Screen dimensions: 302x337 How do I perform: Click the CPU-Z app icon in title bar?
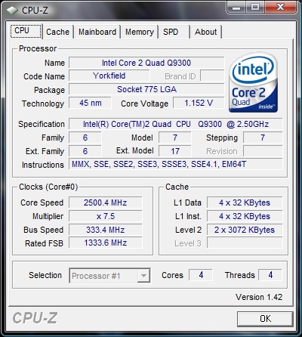(x=12, y=11)
